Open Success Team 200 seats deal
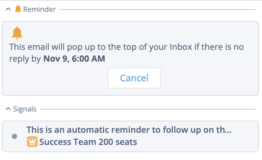Image resolution: width=262 pixels, height=160 pixels. 88,142
